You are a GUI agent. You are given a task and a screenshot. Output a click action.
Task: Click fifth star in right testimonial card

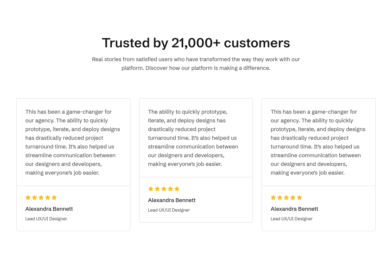click(299, 197)
